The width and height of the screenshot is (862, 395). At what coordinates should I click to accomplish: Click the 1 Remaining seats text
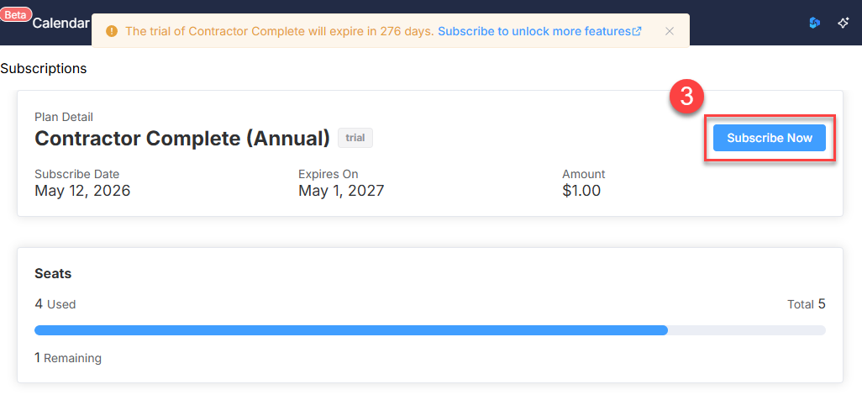68,358
